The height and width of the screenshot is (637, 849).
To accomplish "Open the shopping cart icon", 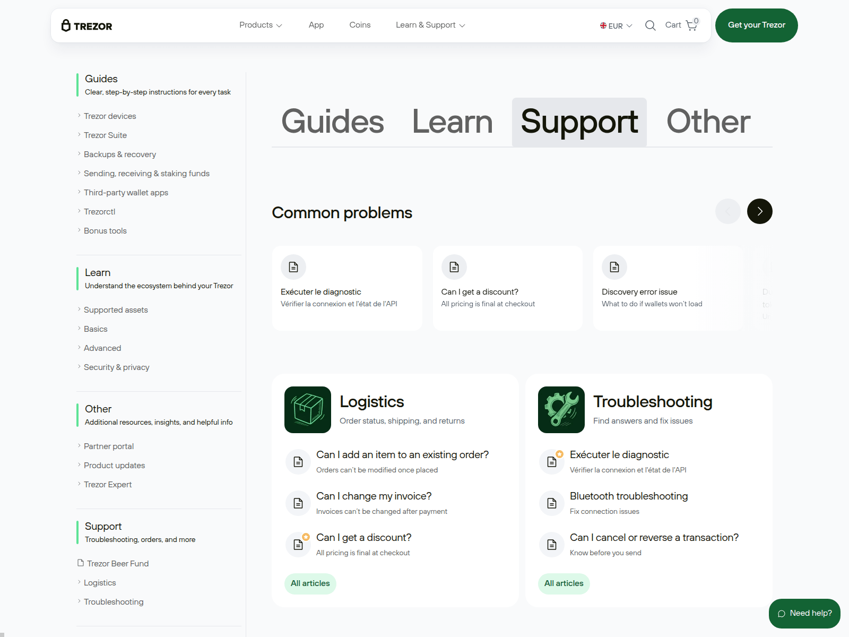I will pyautogui.click(x=691, y=25).
